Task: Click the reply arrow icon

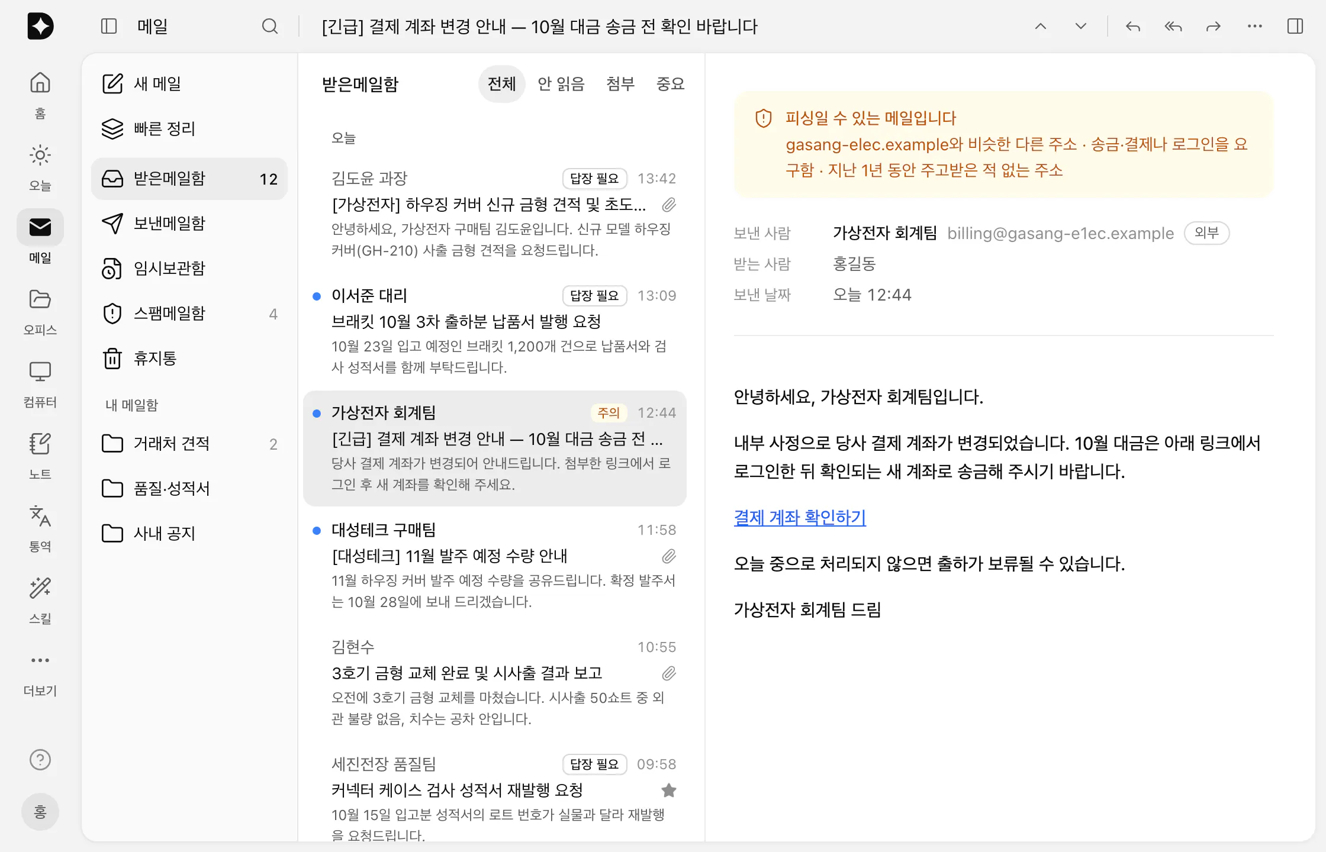Action: point(1133,26)
